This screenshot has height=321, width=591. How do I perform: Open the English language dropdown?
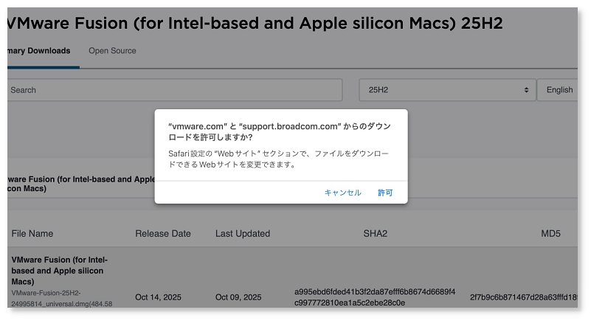[559, 90]
